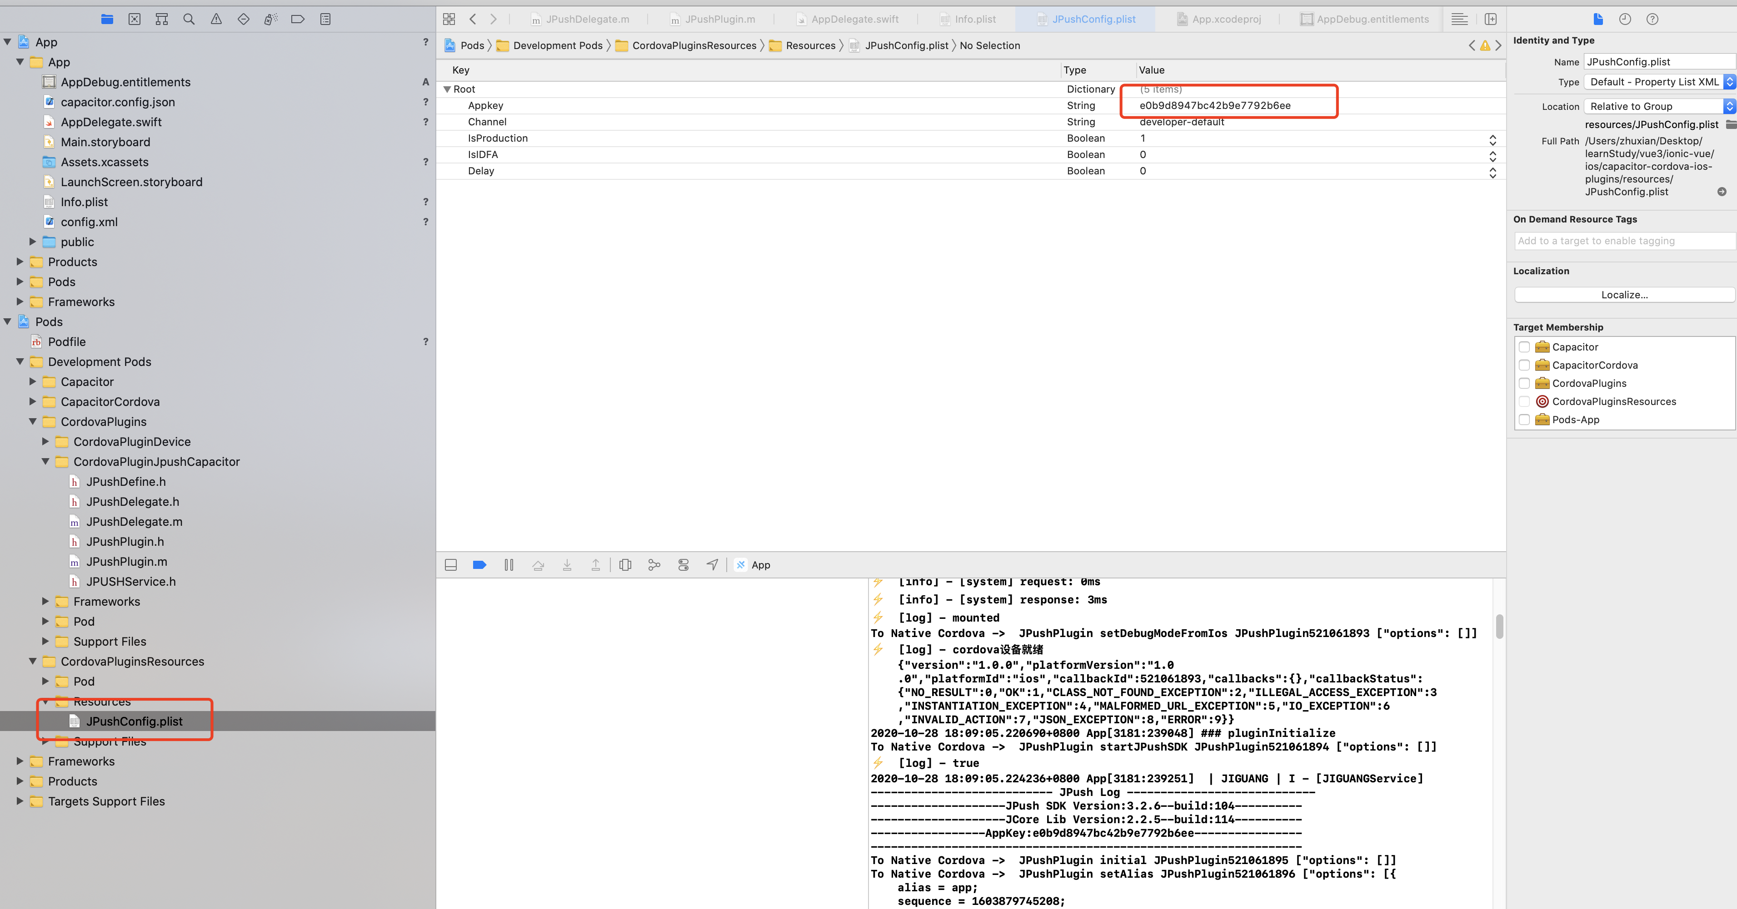Viewport: 1737px width, 909px height.
Task: Toggle Capacitor target membership checkbox
Action: [x=1524, y=347]
